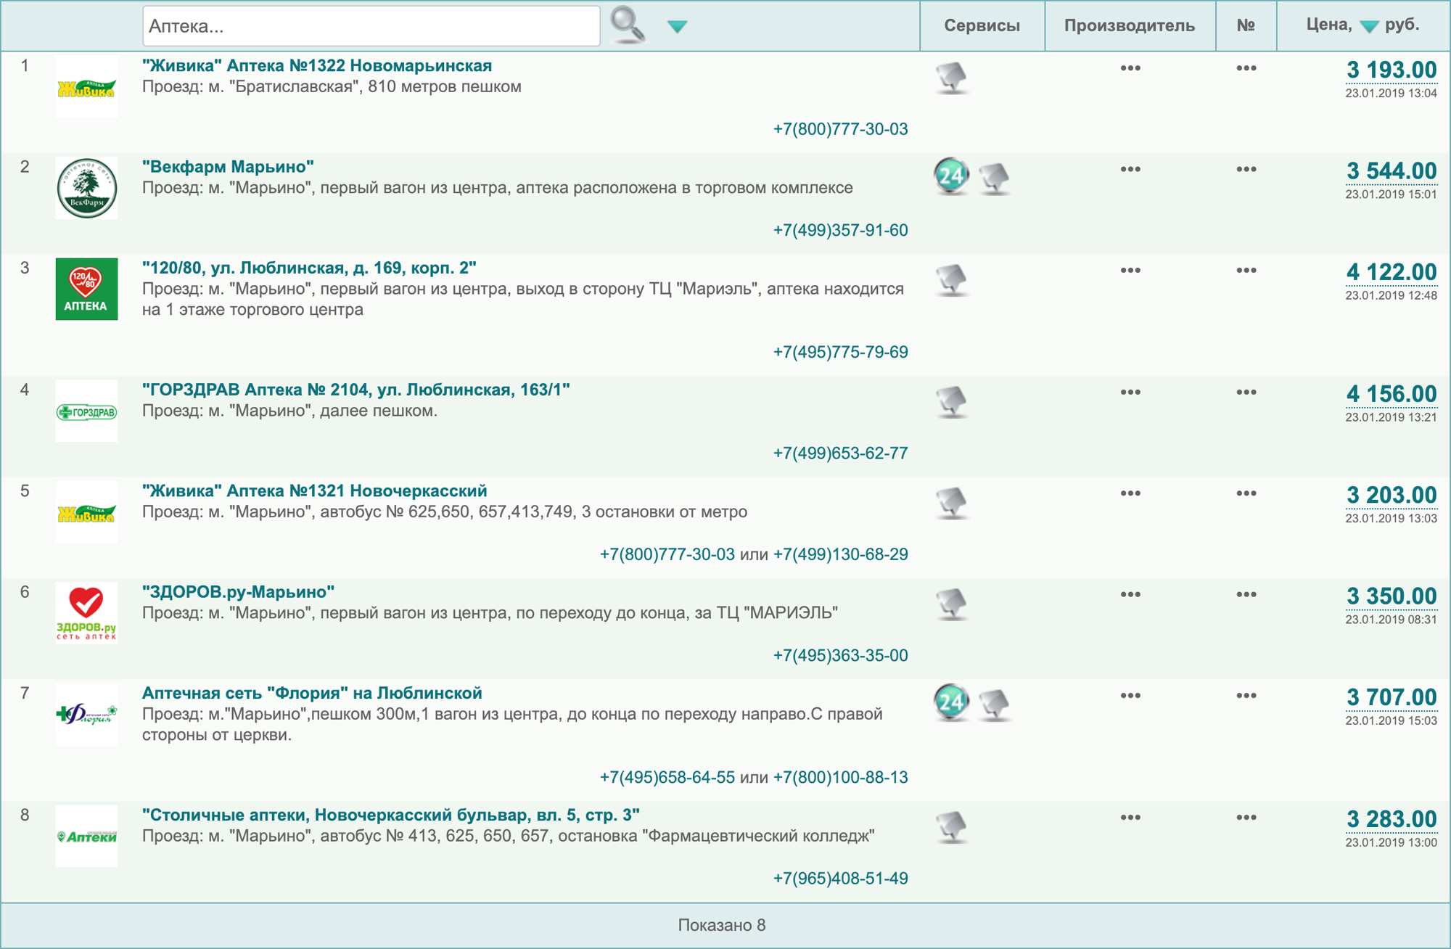This screenshot has width=1451, height=949.
Task: Call phone +7(499)653-62-77
Action: [840, 453]
